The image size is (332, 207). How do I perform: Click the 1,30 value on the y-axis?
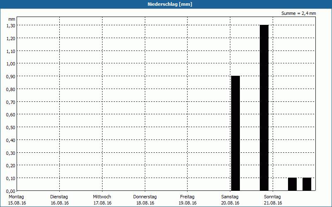coord(11,25)
